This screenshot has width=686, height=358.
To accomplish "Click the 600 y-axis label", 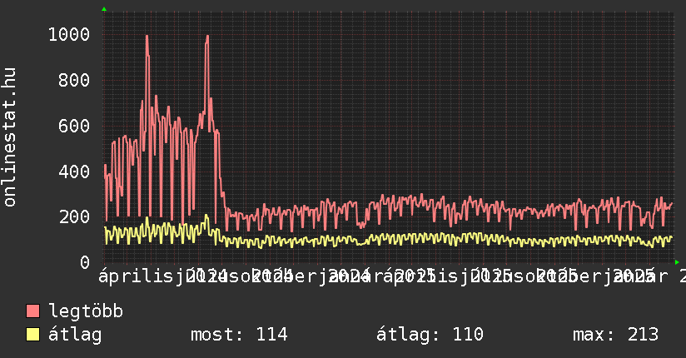I will 75,127.
